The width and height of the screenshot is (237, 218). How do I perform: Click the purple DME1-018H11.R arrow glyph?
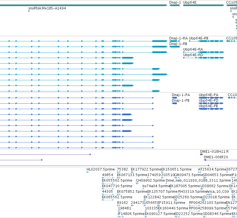click(x=202, y=154)
